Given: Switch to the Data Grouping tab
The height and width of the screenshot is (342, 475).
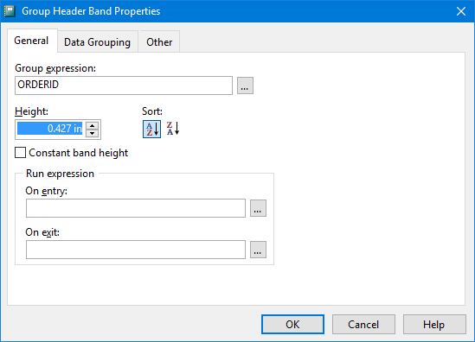Looking at the screenshot, I should (97, 42).
